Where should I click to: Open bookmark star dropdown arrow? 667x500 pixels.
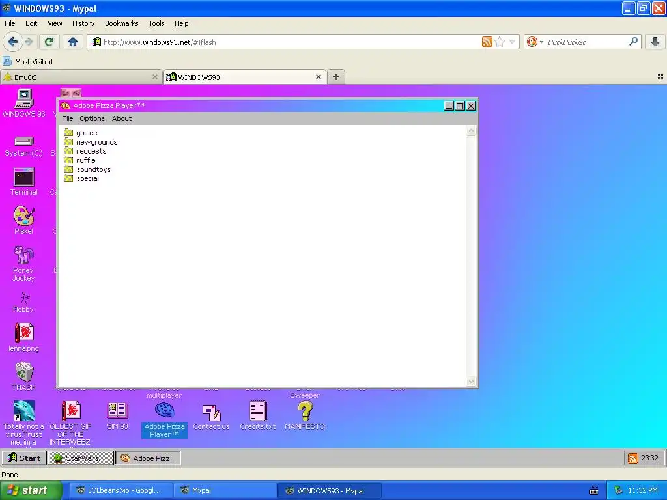(512, 42)
